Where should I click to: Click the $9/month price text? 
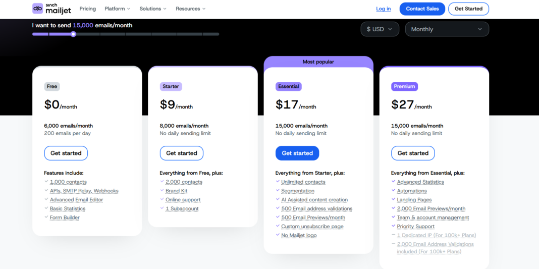[x=176, y=104]
